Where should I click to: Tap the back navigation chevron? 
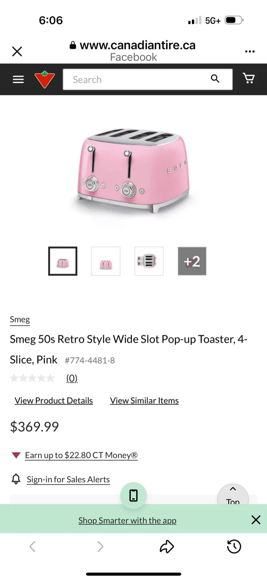(32, 546)
